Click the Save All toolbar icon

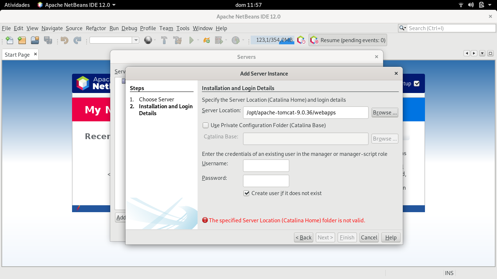click(x=48, y=40)
